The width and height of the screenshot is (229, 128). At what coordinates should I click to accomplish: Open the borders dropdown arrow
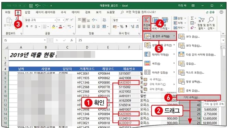(48, 27)
